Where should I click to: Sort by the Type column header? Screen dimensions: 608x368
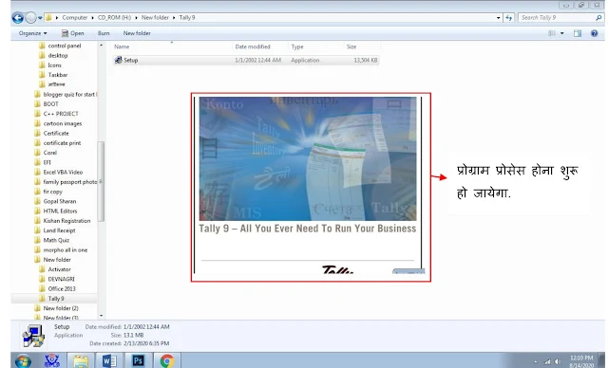297,46
